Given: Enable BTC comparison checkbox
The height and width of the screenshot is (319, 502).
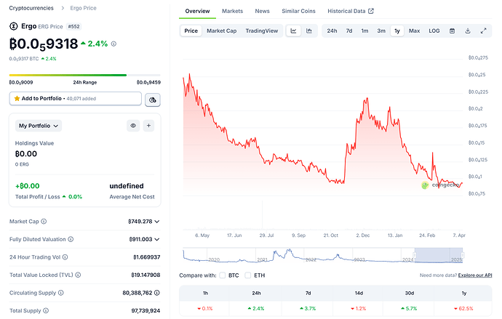Looking at the screenshot, I should click(223, 275).
